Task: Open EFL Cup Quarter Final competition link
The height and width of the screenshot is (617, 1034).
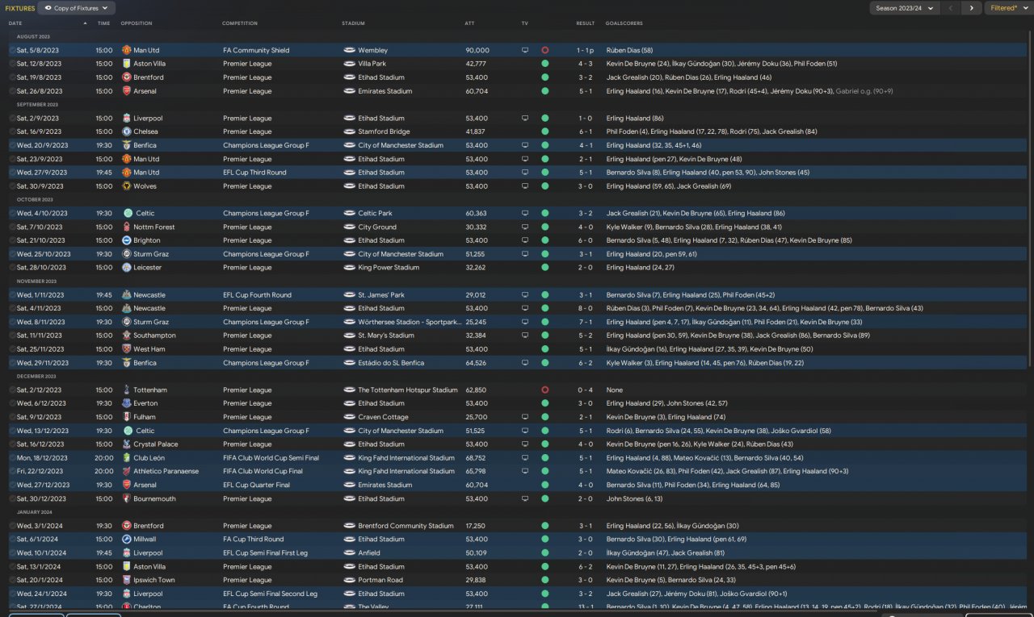Action: click(256, 485)
